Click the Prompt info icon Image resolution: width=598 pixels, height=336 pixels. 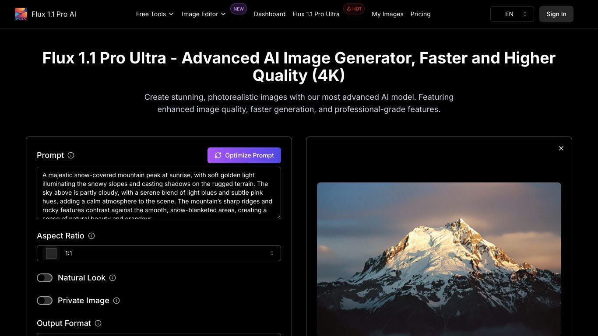pos(71,155)
